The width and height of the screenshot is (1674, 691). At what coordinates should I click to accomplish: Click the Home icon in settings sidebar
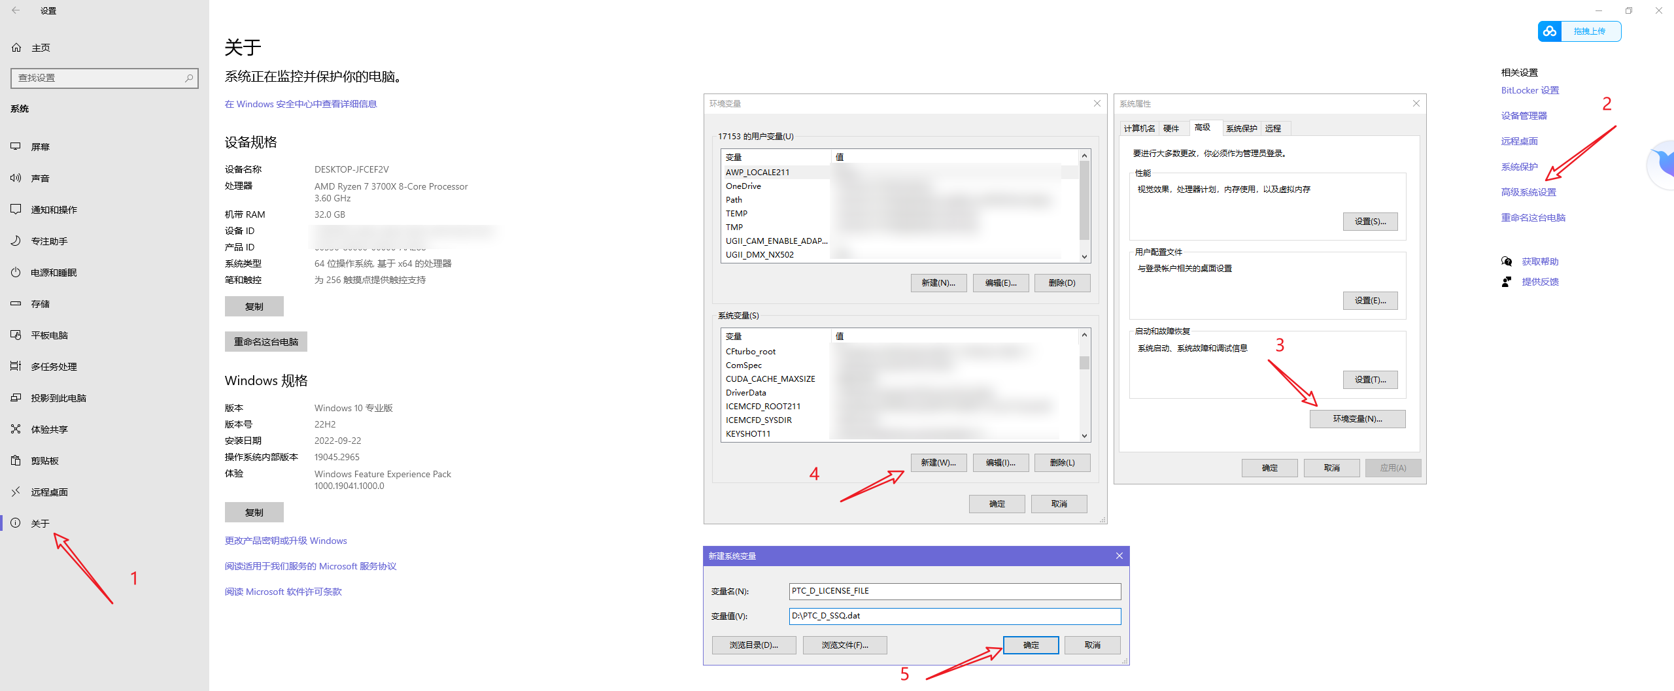16,48
